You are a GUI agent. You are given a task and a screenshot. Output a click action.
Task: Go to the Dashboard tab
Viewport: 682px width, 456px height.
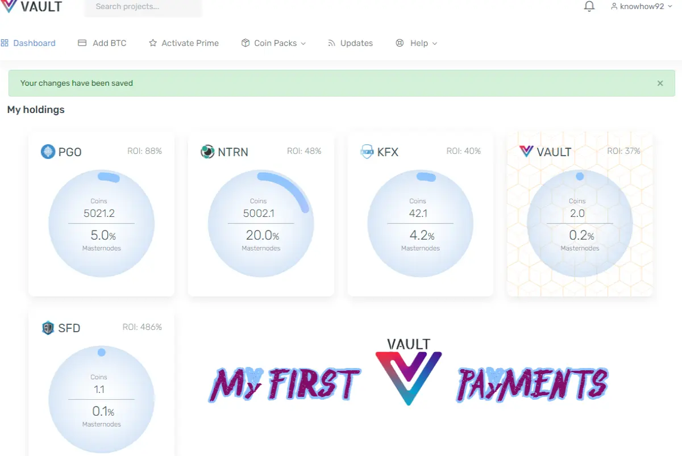pos(28,43)
